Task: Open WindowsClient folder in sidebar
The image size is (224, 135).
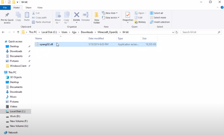Action: [x=18, y=66]
